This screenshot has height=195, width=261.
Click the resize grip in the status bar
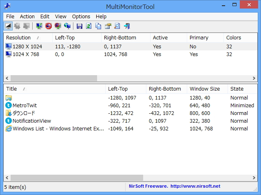coord(255,189)
